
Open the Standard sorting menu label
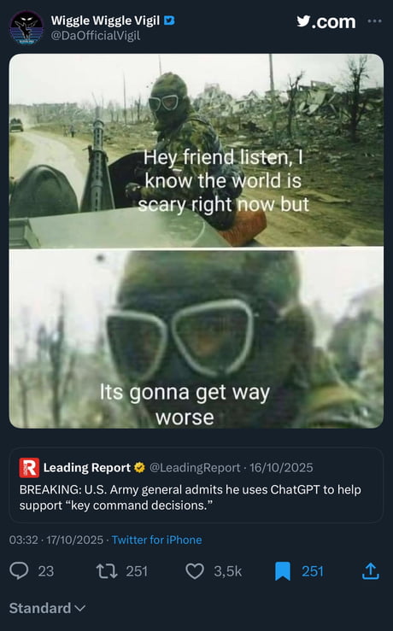click(x=40, y=608)
